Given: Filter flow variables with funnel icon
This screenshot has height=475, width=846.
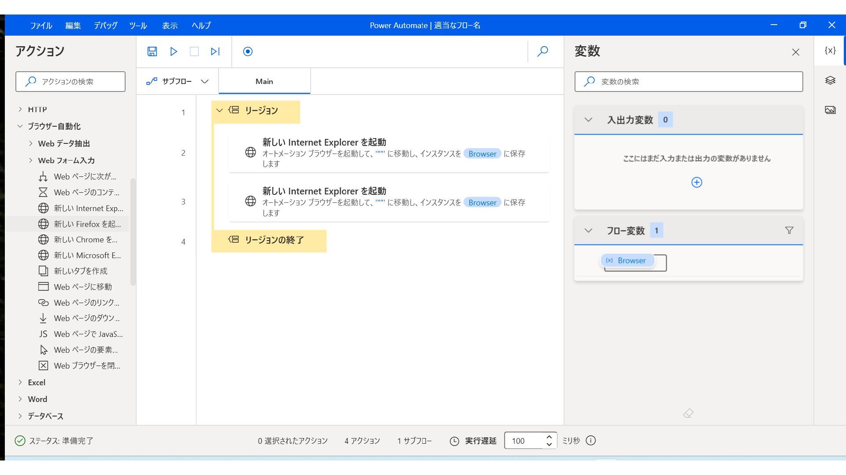Looking at the screenshot, I should point(789,230).
